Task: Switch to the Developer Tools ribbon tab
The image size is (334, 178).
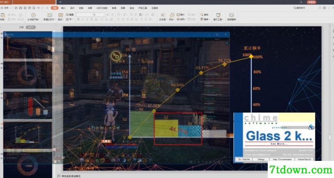Action: click(x=143, y=8)
